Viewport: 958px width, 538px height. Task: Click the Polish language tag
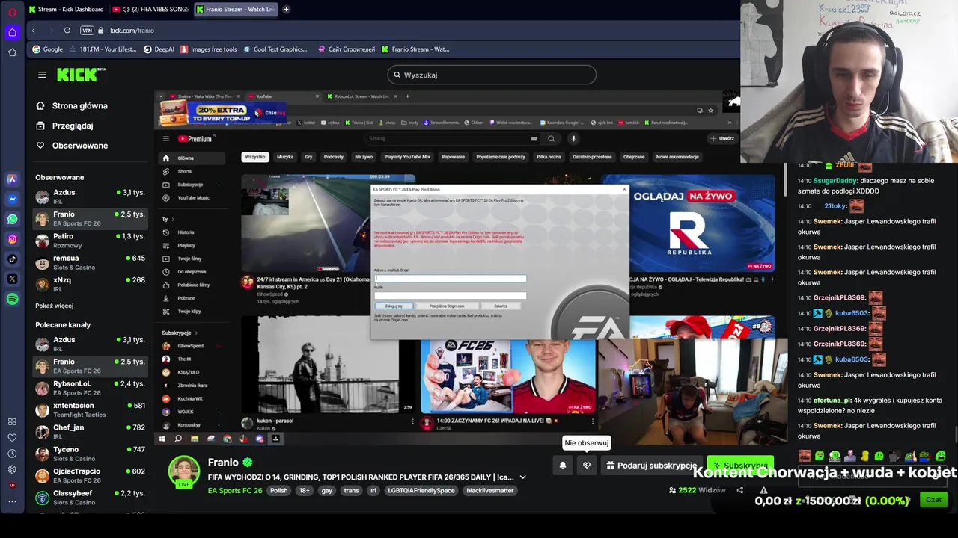(x=279, y=491)
